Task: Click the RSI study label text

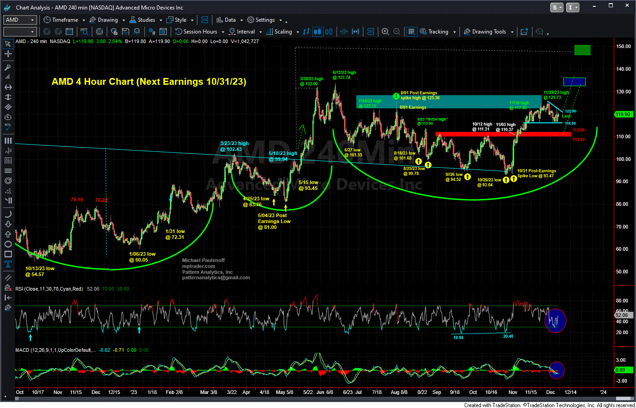Action: coord(49,289)
